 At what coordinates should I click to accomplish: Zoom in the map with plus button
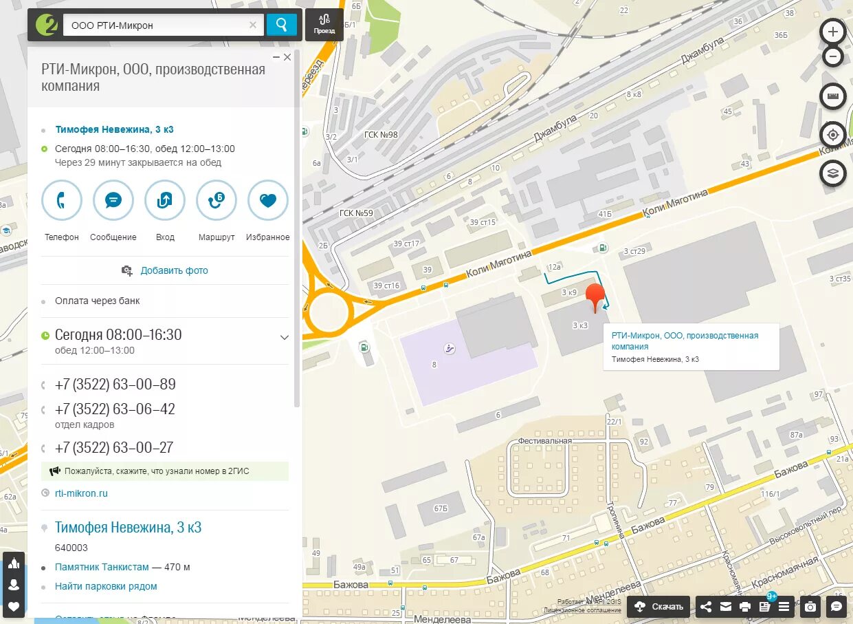click(x=833, y=32)
